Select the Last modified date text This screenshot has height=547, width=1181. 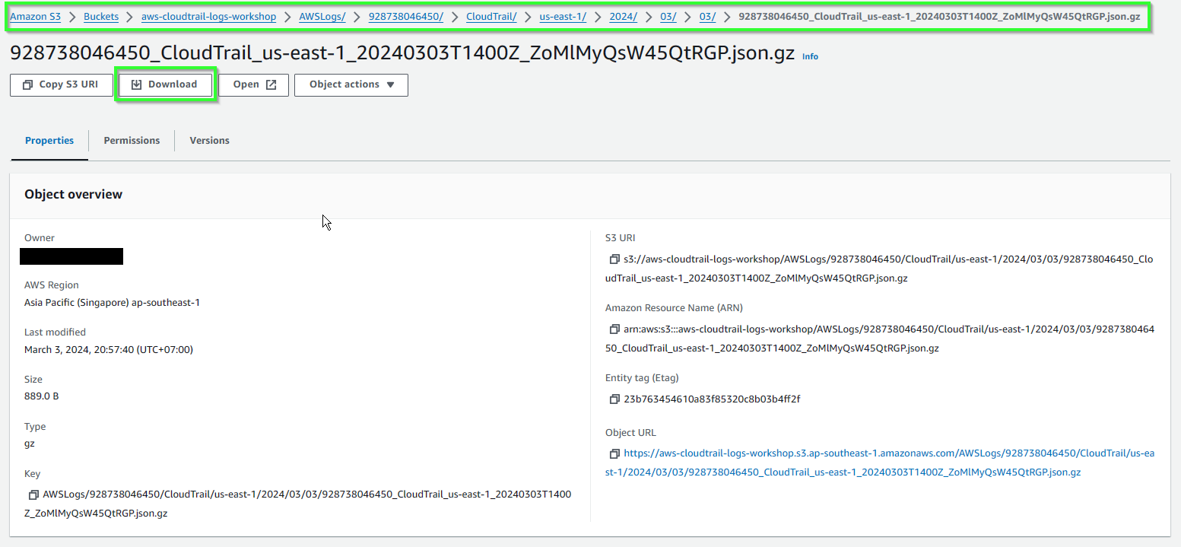(x=109, y=349)
